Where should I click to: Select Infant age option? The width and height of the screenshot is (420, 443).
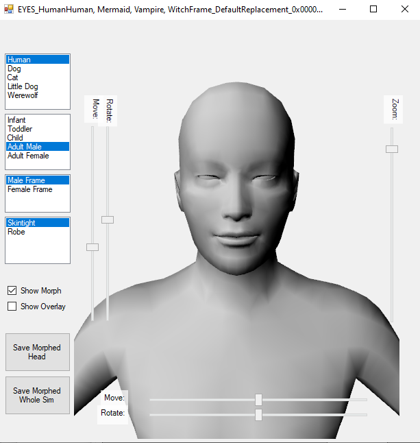16,120
